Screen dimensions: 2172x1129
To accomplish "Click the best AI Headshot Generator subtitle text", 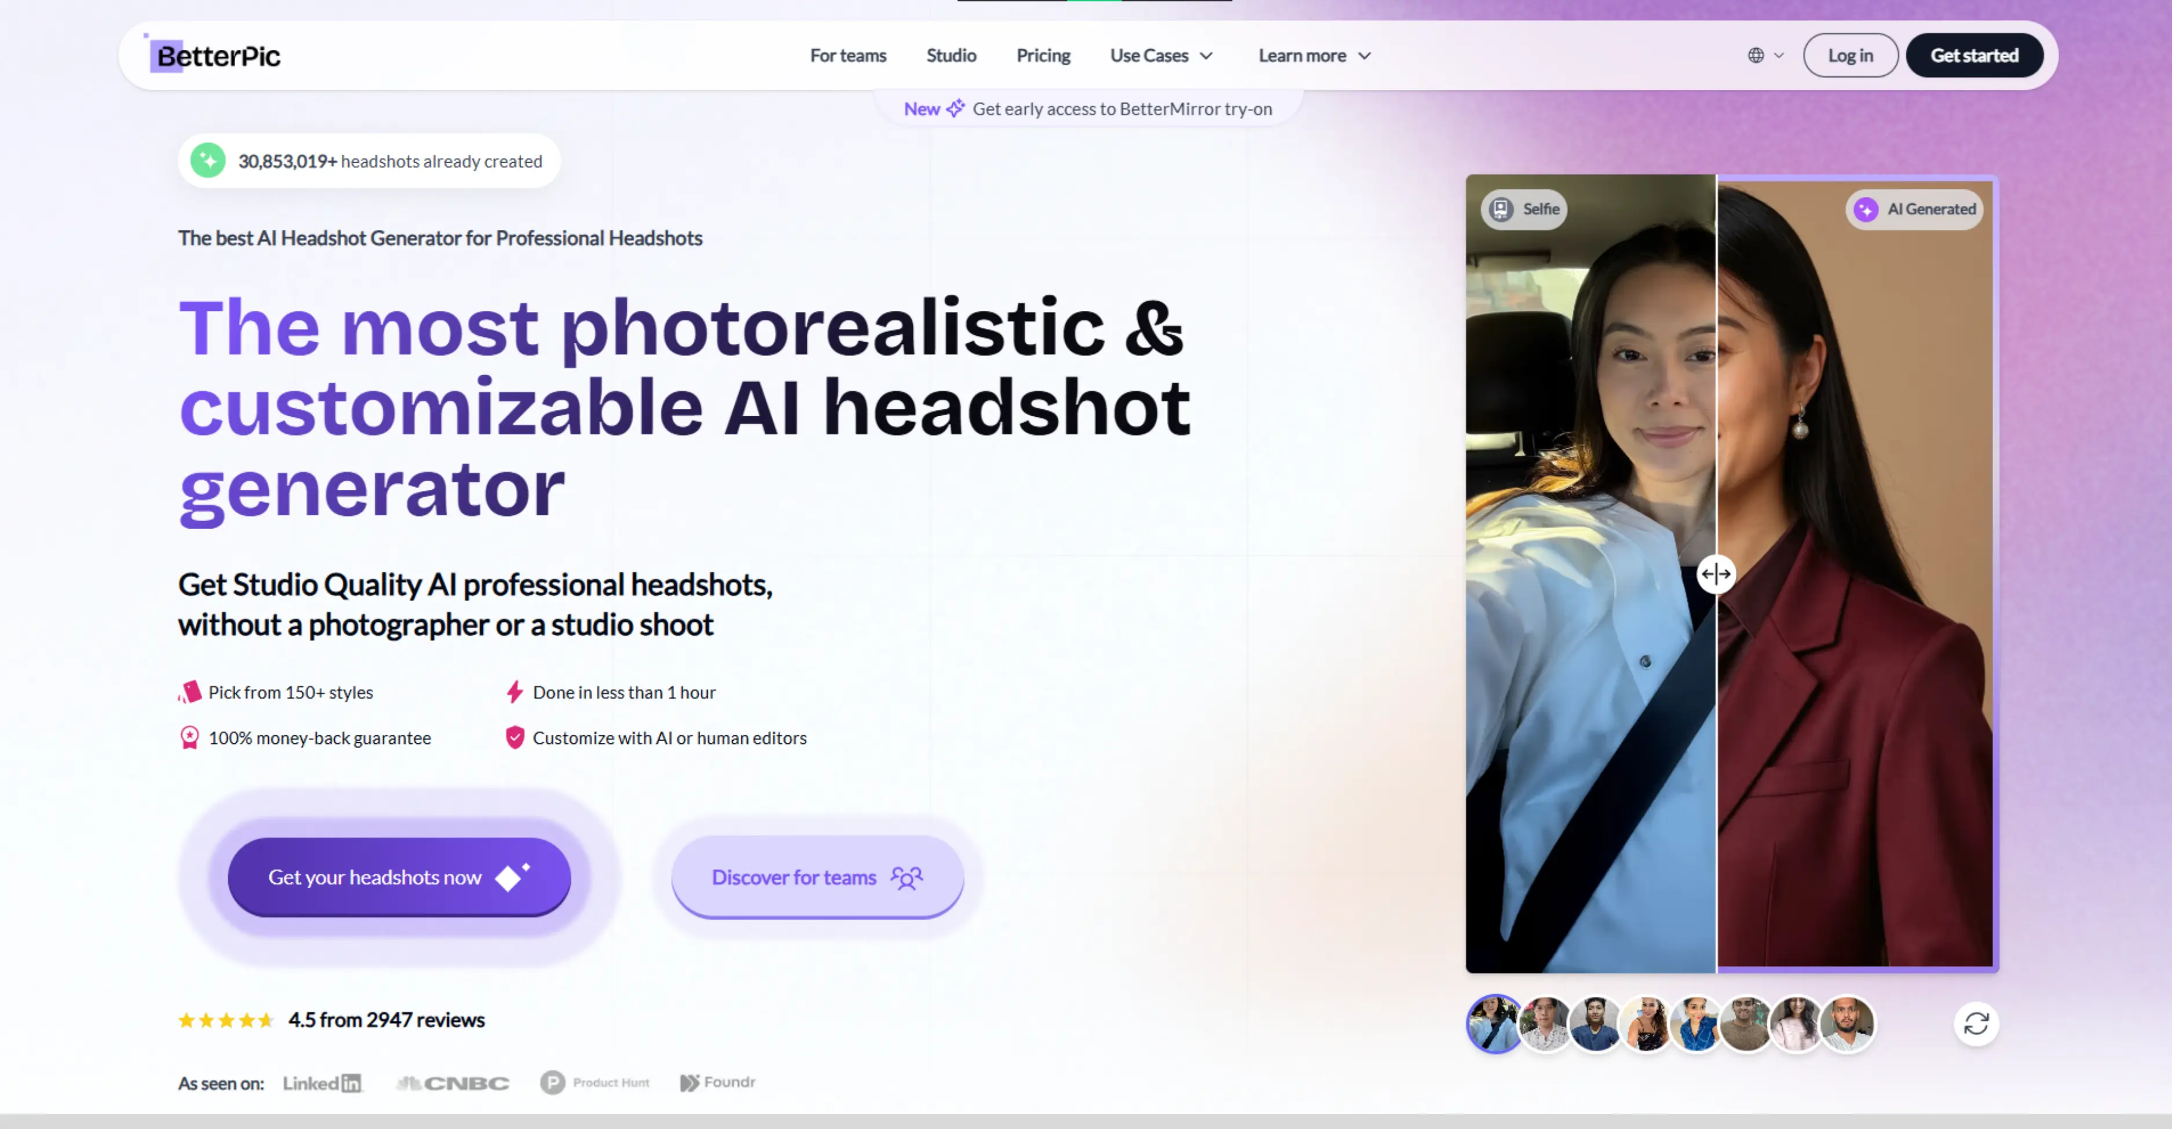I will [x=439, y=239].
